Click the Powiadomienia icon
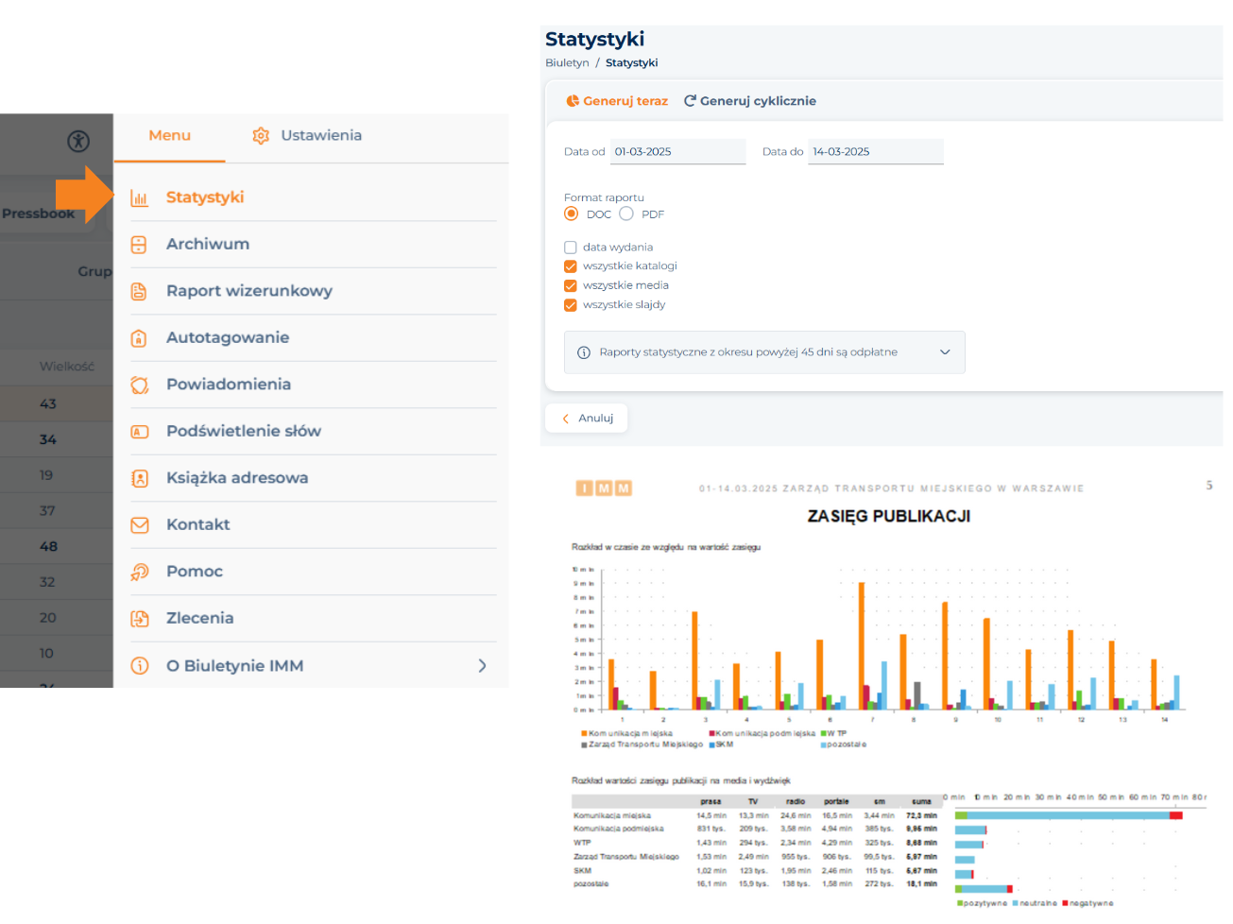Viewport: 1233px width, 924px height. [139, 385]
